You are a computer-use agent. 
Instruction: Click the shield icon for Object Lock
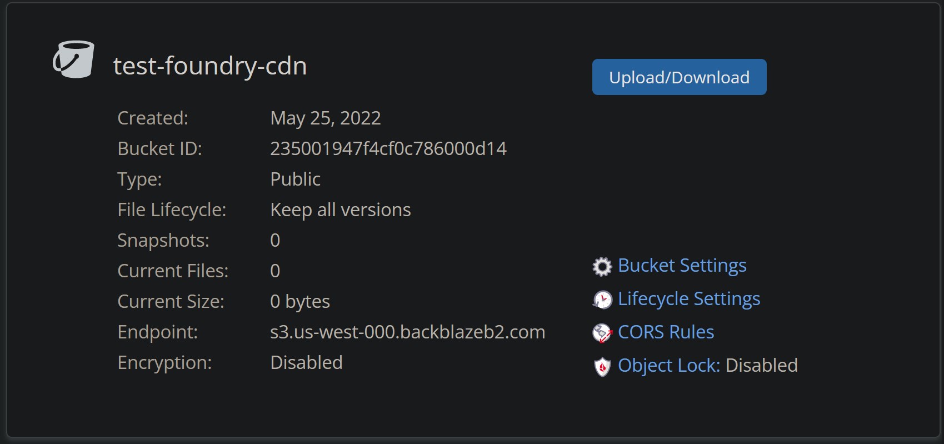click(602, 366)
